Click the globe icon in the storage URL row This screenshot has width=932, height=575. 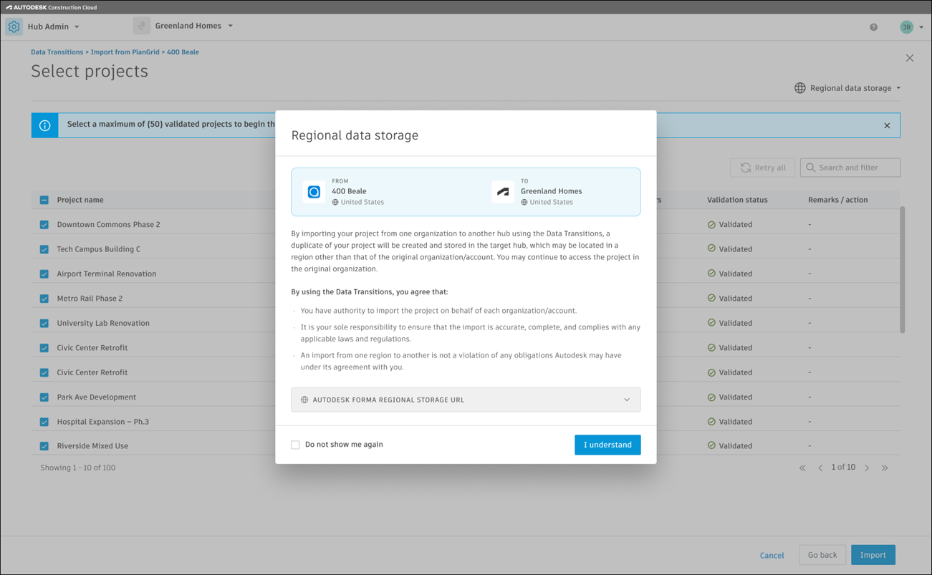click(x=304, y=400)
